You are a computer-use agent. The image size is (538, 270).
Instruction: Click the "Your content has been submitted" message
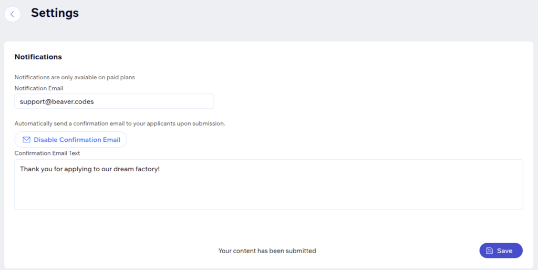[x=267, y=251]
